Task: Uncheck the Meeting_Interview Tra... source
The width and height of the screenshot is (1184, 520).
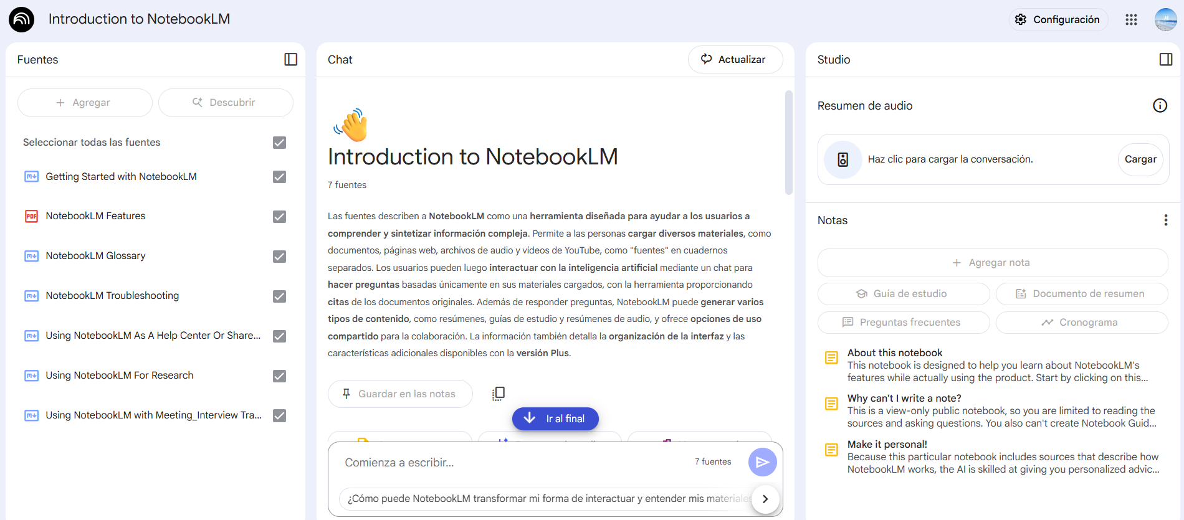Action: 279,416
